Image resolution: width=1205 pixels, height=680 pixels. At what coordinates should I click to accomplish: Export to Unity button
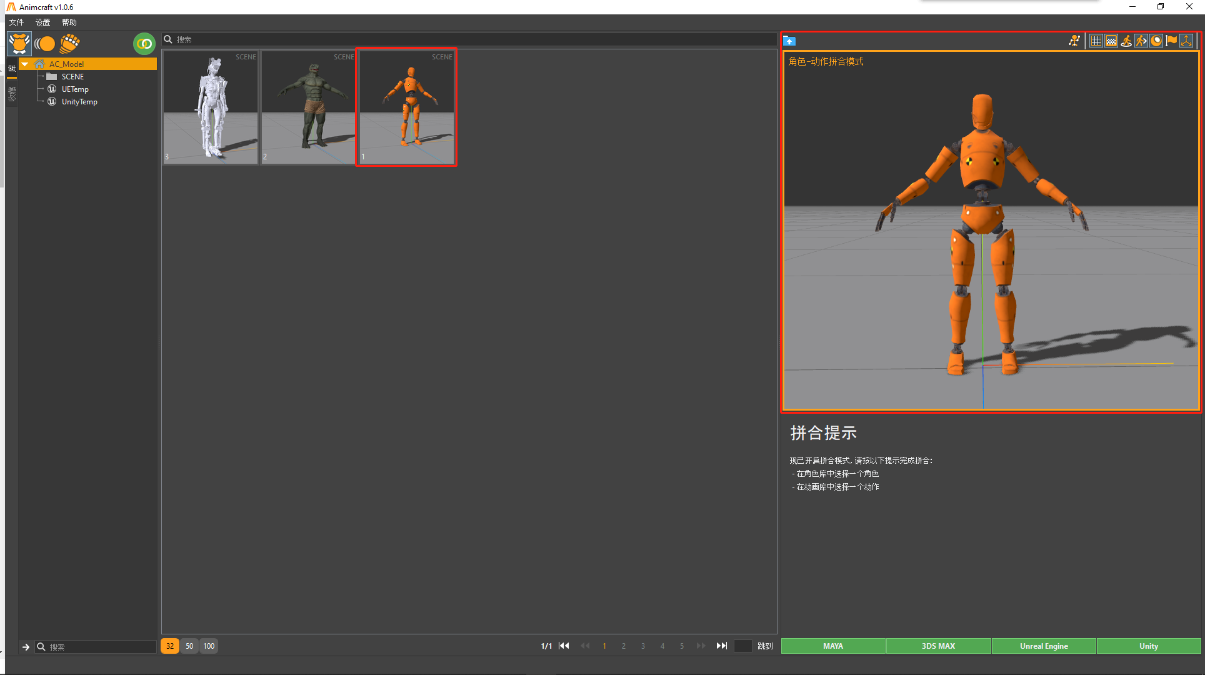tap(1149, 646)
